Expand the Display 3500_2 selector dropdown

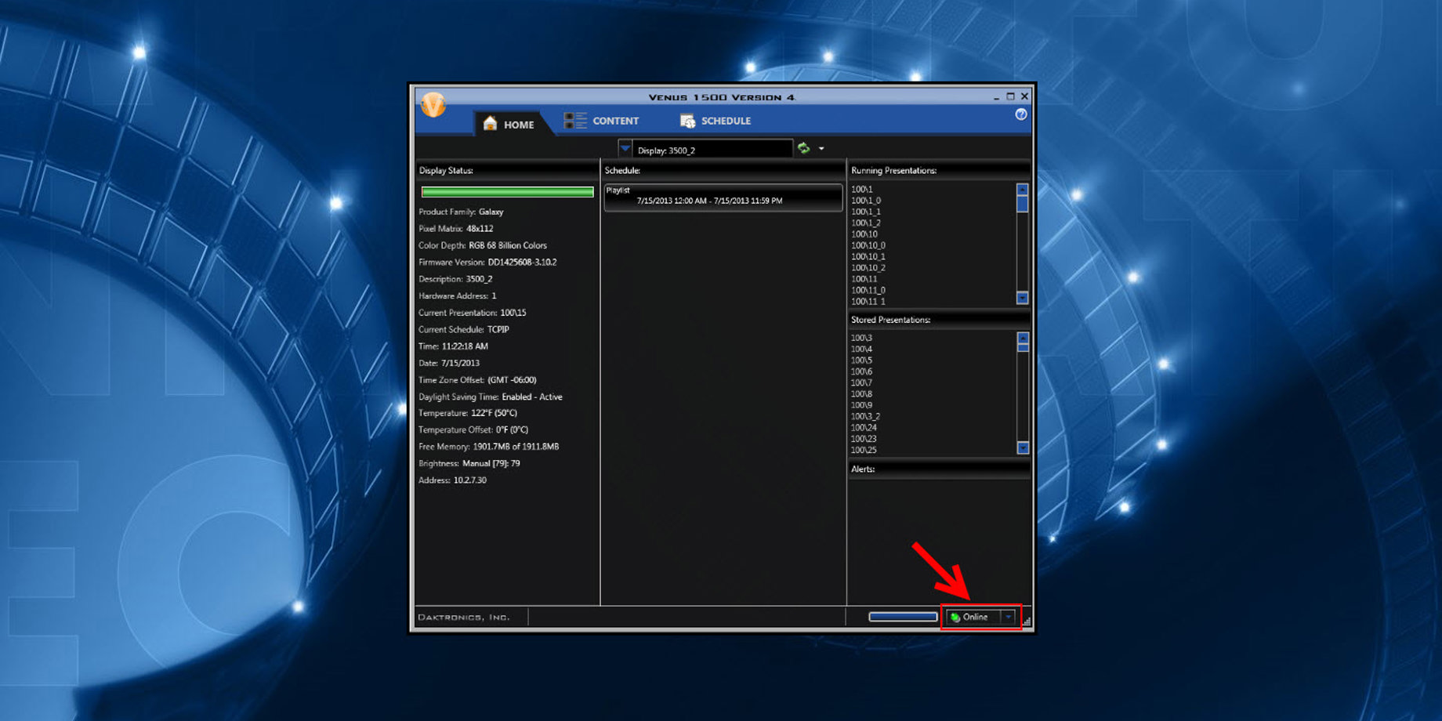625,148
